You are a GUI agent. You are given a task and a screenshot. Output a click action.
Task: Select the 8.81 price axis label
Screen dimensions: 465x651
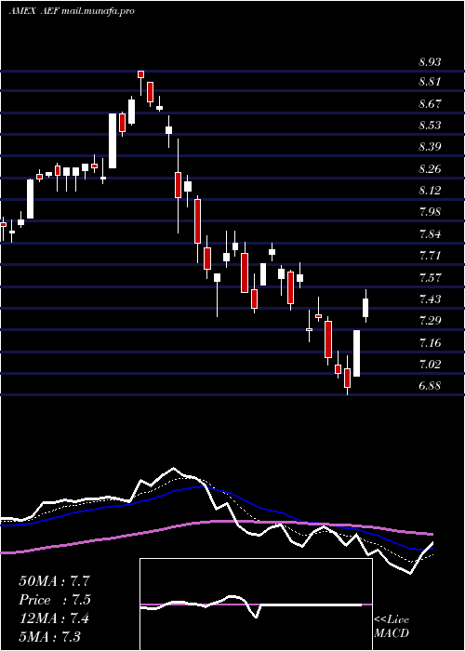(x=430, y=82)
